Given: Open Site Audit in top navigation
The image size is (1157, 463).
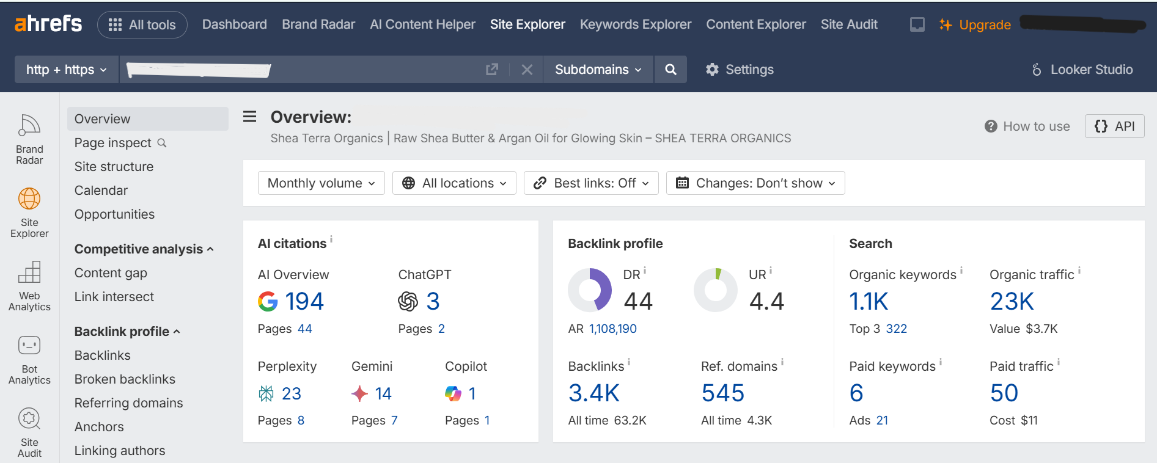Looking at the screenshot, I should click(849, 24).
